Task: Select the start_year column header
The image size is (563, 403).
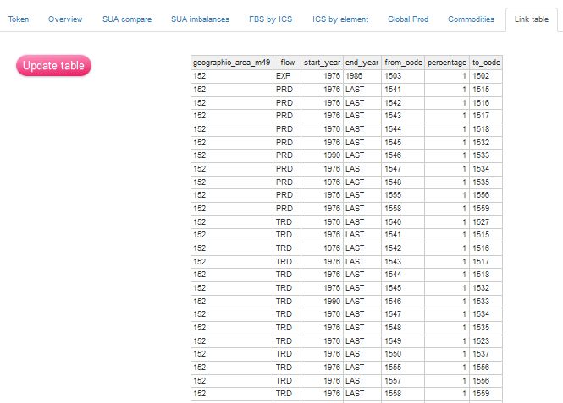Action: 322,63
